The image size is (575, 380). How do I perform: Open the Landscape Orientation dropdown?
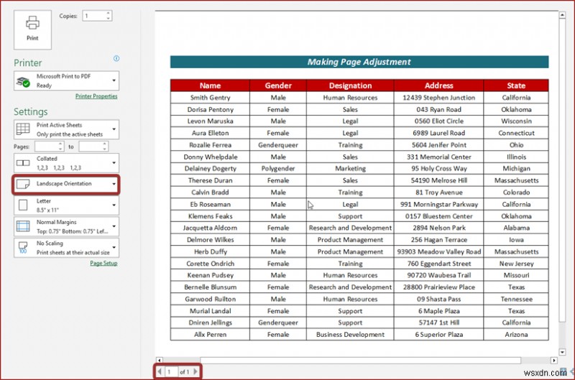[x=66, y=184]
